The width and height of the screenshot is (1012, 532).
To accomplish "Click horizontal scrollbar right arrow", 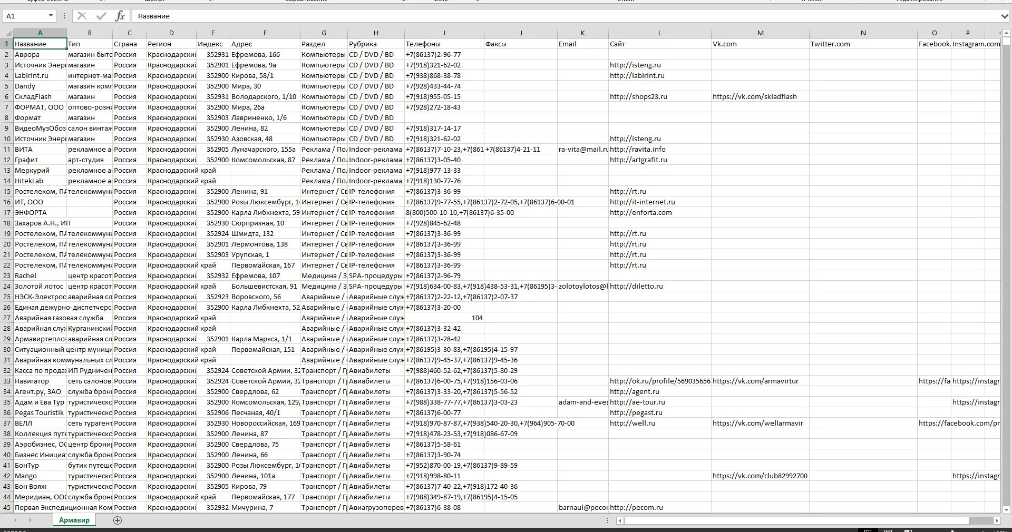I will click(x=997, y=520).
